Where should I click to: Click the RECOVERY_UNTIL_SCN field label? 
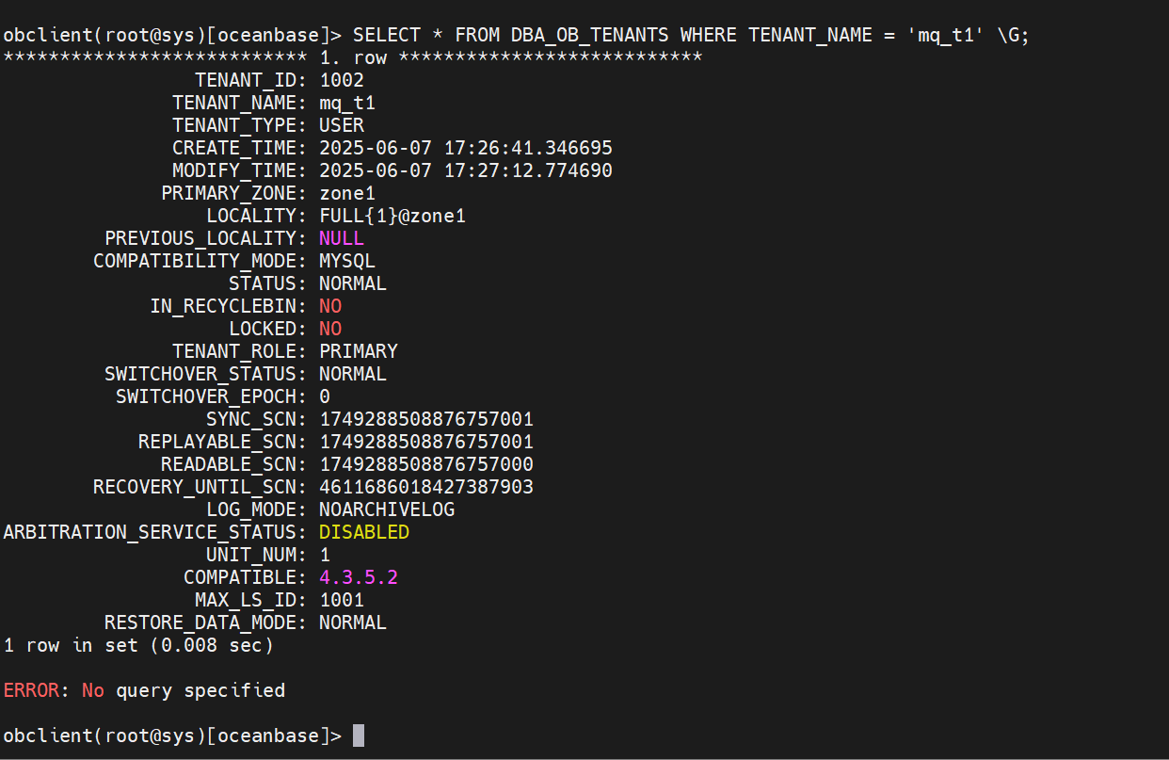pyautogui.click(x=200, y=487)
